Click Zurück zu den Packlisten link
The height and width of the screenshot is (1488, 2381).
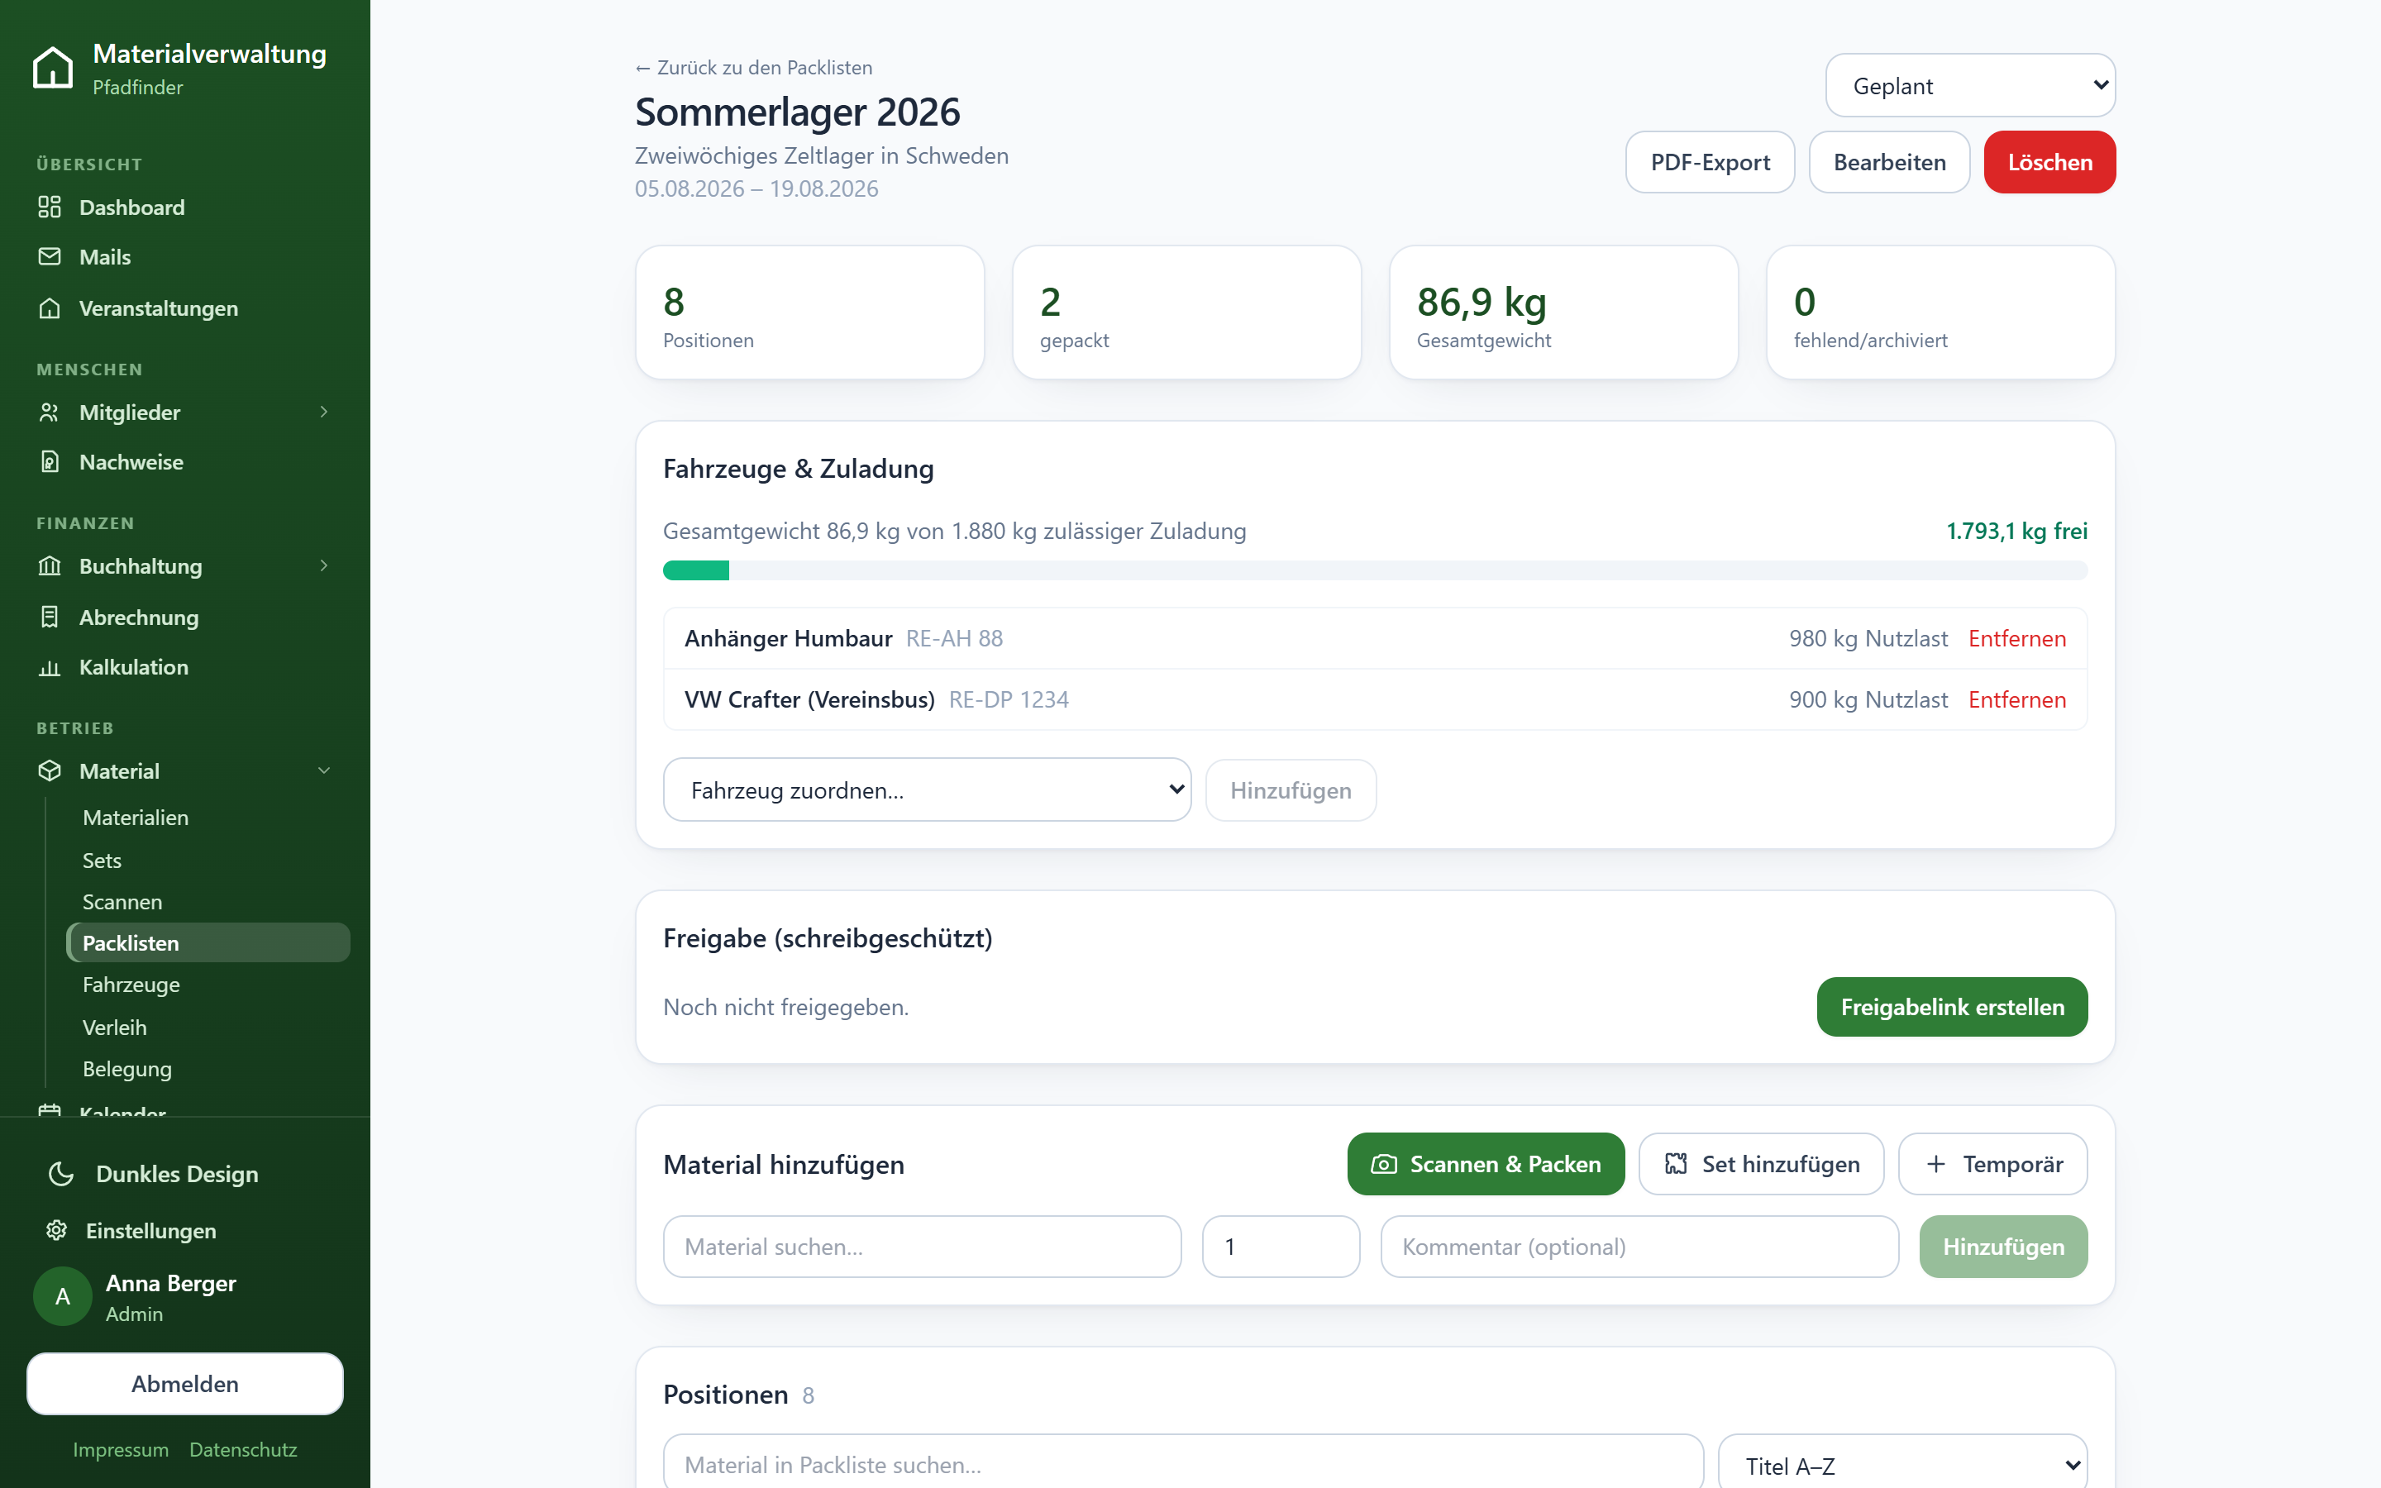click(754, 68)
